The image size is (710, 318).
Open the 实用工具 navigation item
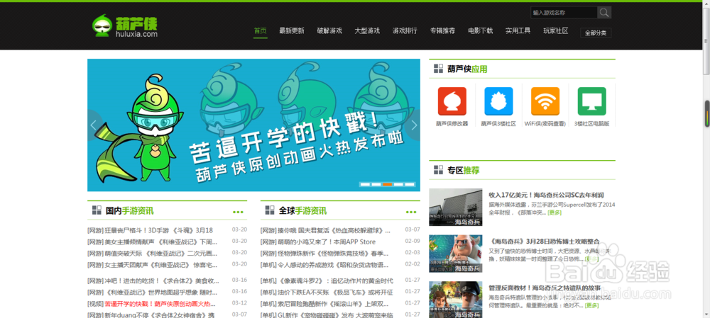[x=518, y=31]
